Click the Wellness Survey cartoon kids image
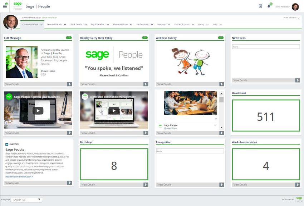 190,61
